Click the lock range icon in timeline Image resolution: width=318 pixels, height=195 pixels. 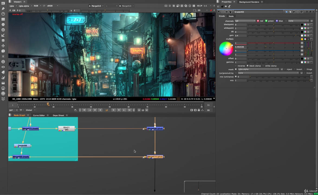(199, 110)
